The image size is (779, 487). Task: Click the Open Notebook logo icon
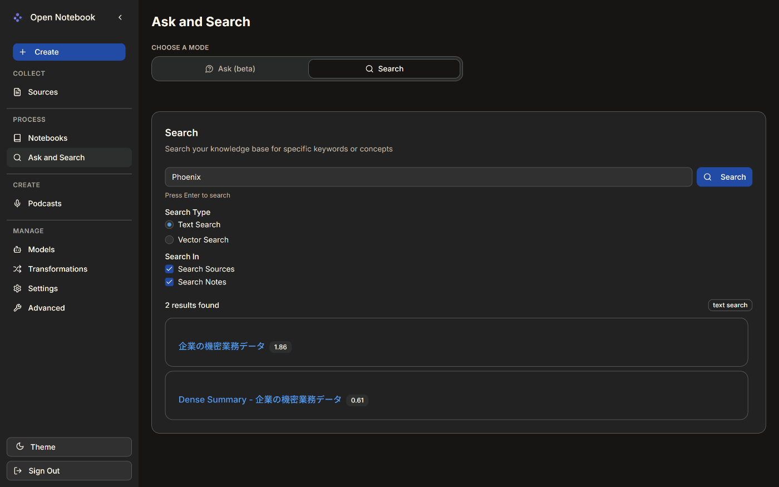tap(18, 17)
